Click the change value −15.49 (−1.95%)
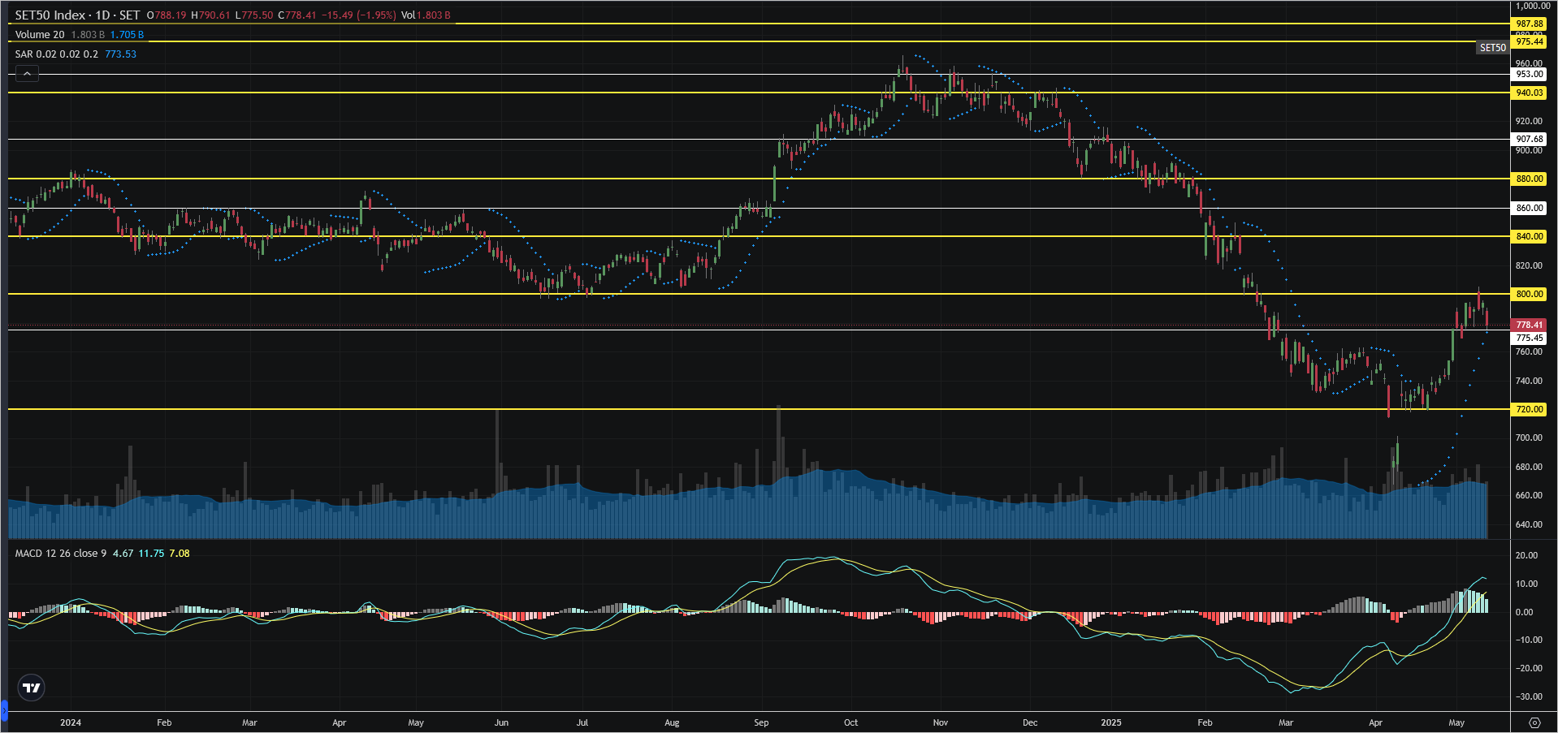The height and width of the screenshot is (733, 1558). (358, 15)
